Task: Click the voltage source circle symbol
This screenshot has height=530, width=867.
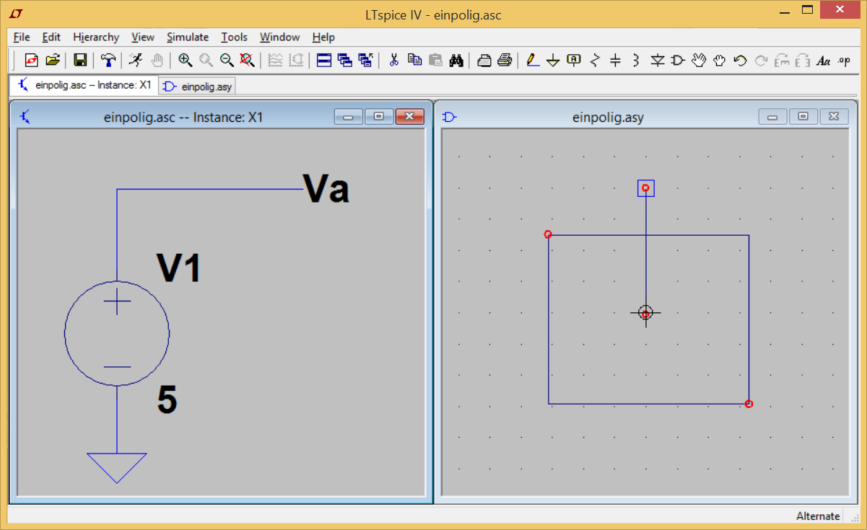Action: coord(117,332)
